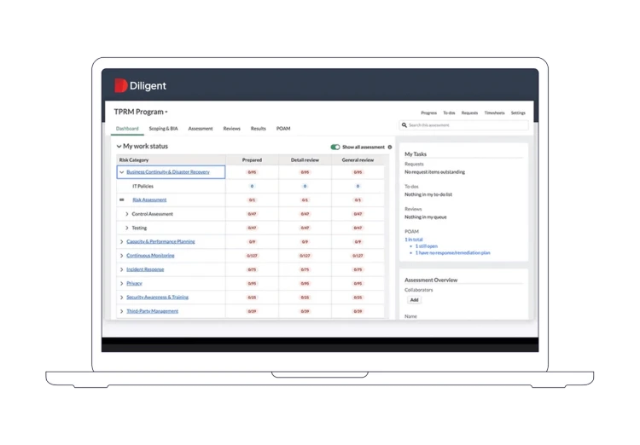The image size is (640, 445).
Task: Open the Risk Assessment link
Action: [149, 199]
